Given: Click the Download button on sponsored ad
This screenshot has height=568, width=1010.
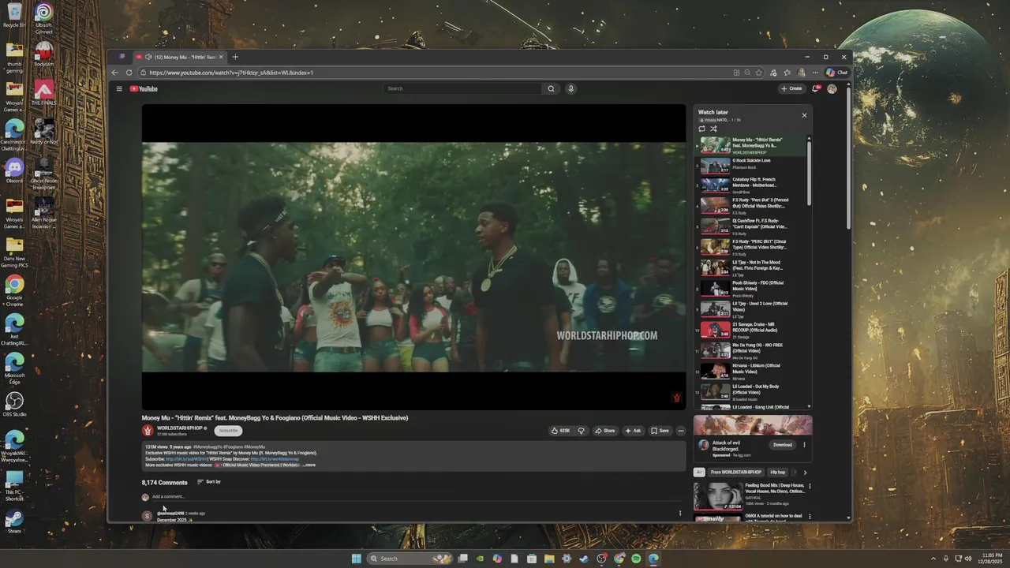Looking at the screenshot, I should [782, 445].
